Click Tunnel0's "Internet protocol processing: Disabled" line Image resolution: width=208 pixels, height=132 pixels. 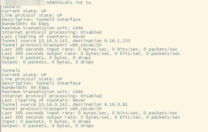click(x=51, y=32)
